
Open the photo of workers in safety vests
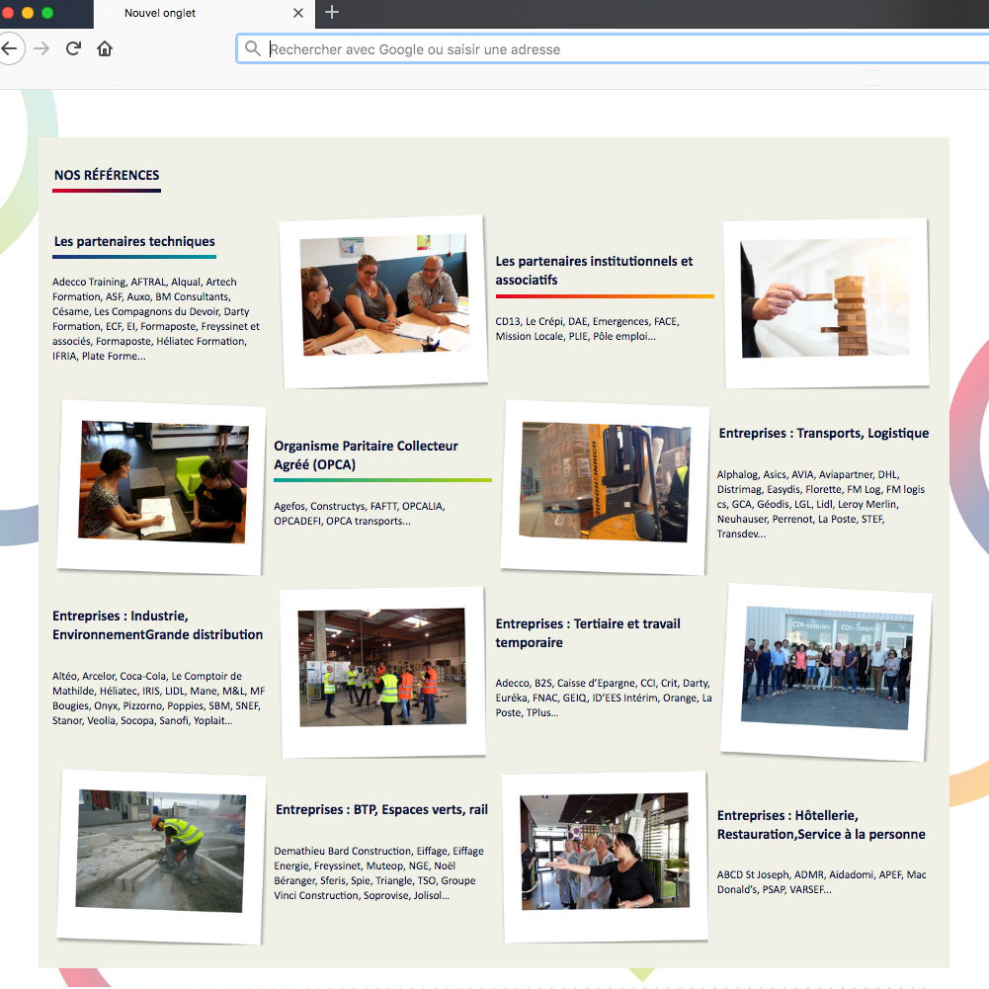pyautogui.click(x=382, y=671)
